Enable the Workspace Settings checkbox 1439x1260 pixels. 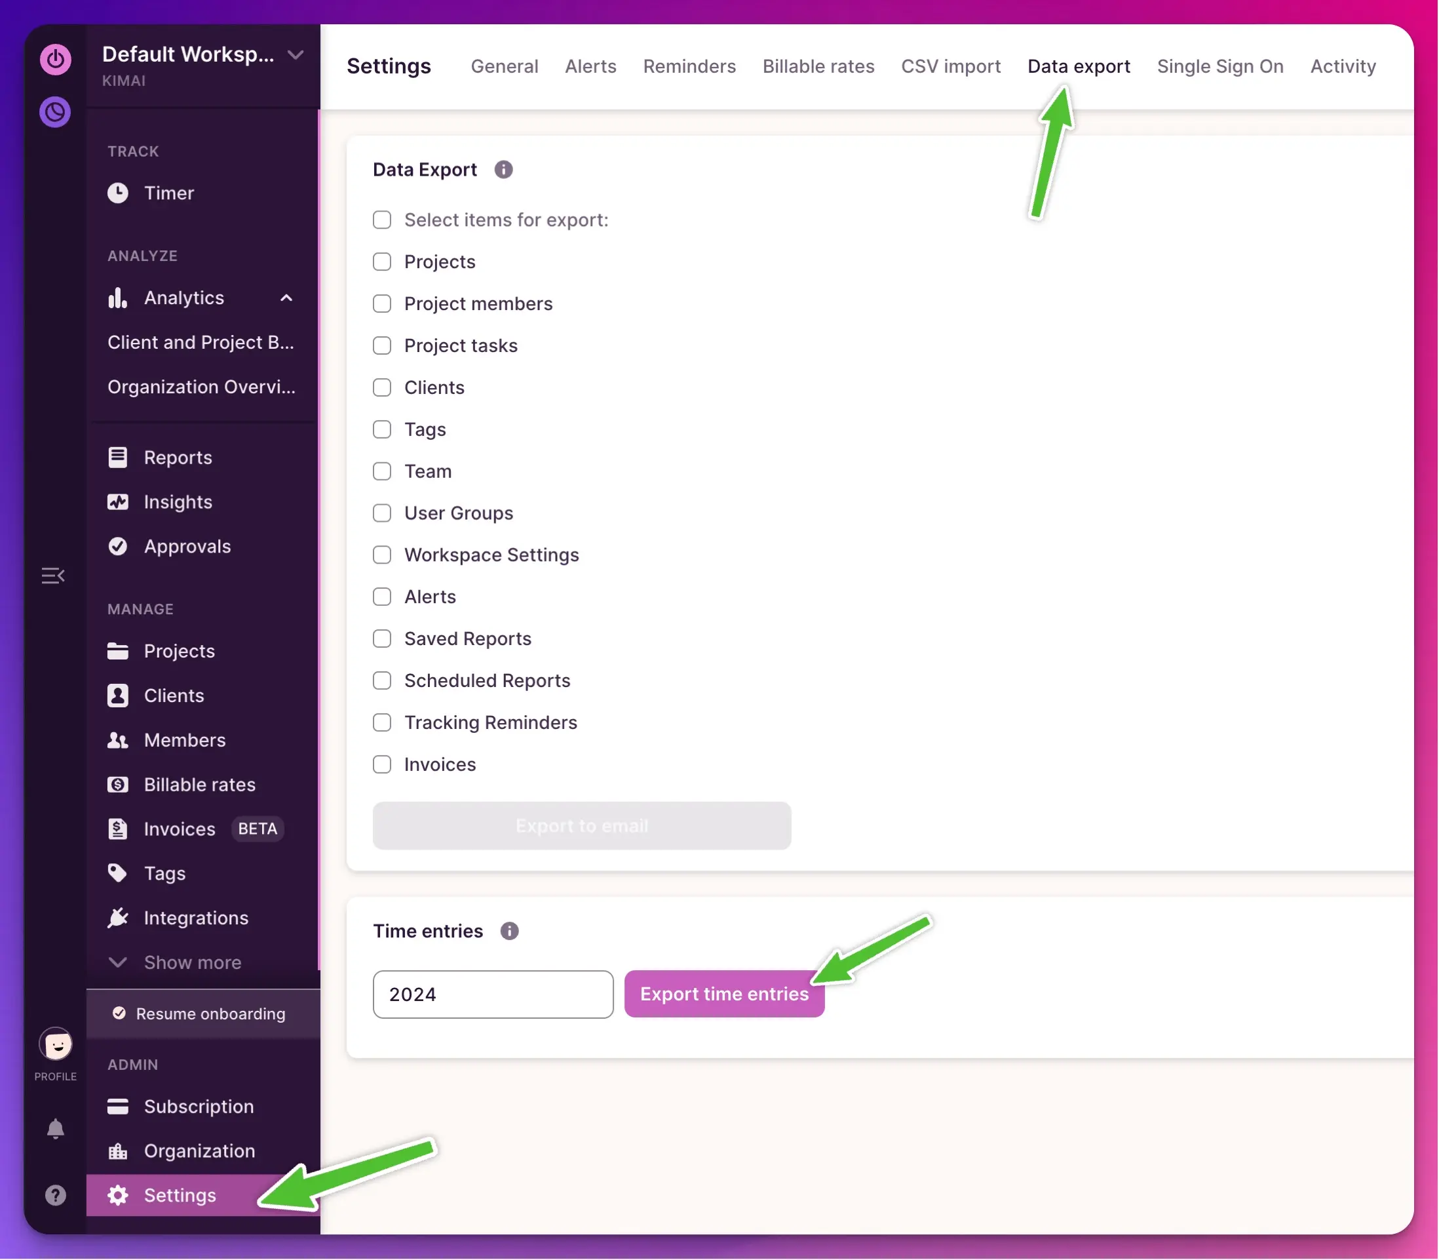click(381, 555)
